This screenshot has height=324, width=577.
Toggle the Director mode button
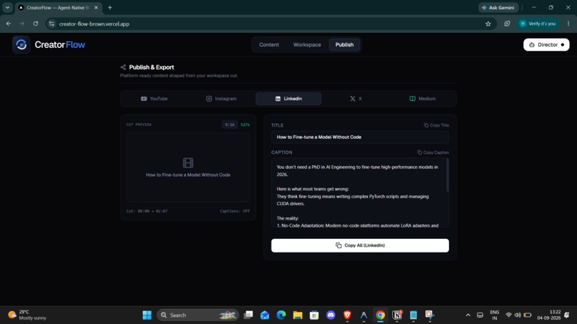(546, 45)
